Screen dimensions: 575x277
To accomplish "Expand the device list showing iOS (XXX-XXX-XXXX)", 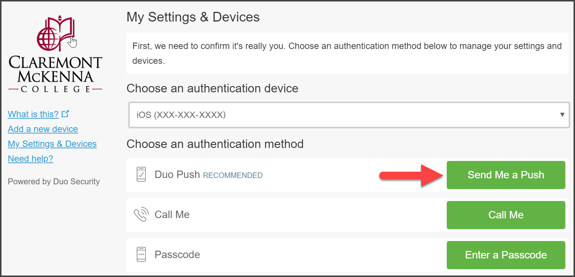I will pos(348,115).
